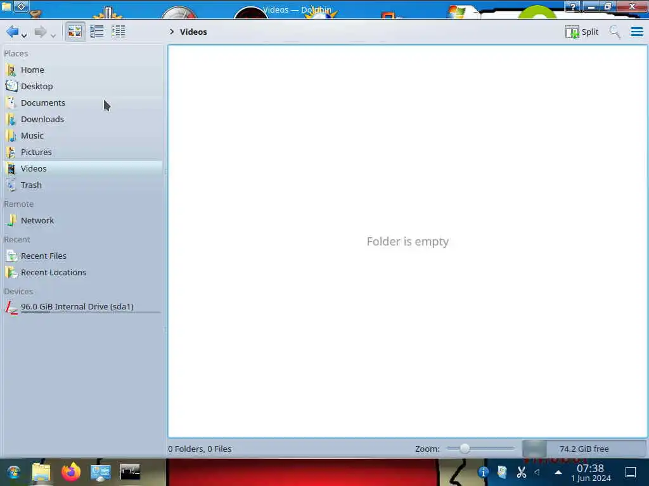
Task: Switch to Details view mode
Action: click(119, 32)
